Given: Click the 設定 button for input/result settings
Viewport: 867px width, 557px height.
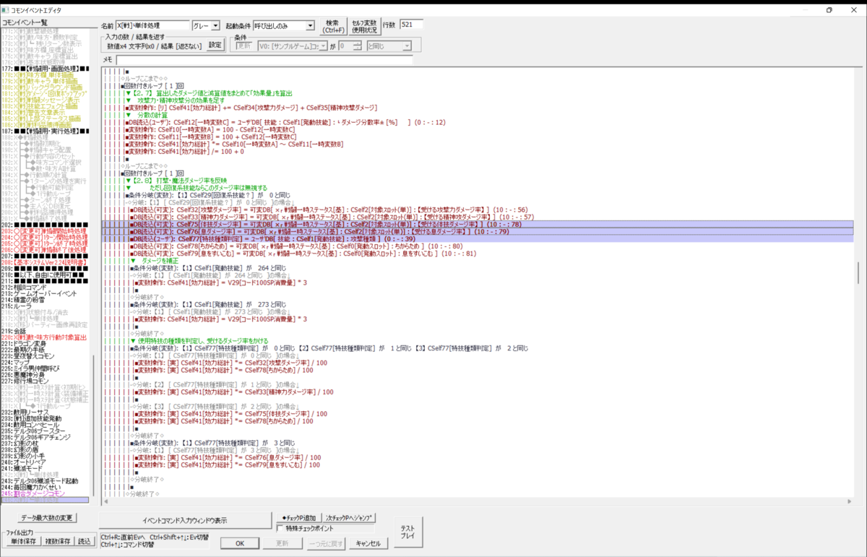Looking at the screenshot, I should [x=215, y=45].
